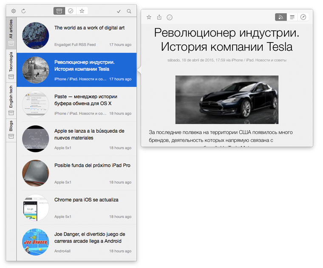Click Andro4all source label
The height and width of the screenshot is (268, 323).
pyautogui.click(x=62, y=251)
